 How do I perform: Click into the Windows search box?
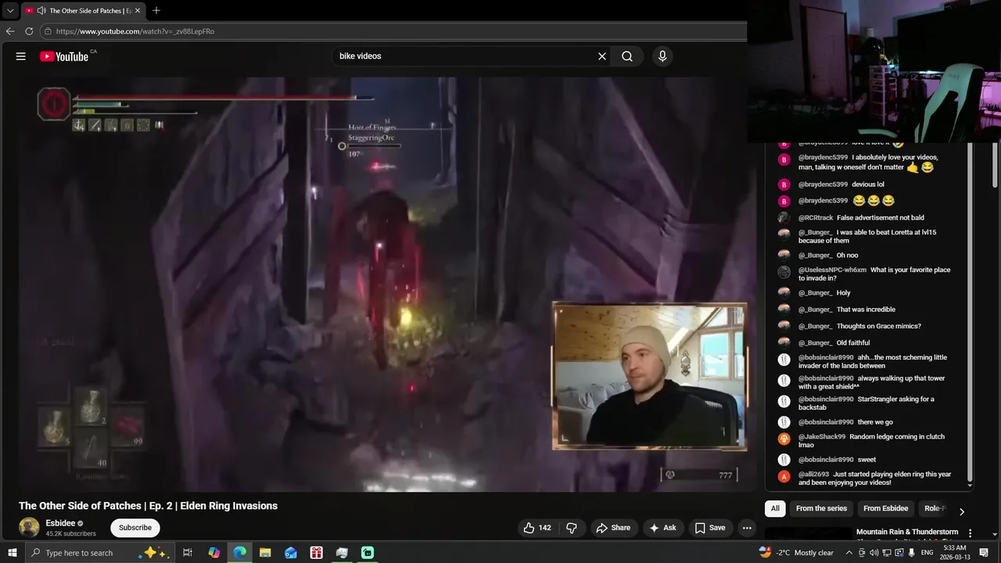tap(99, 553)
